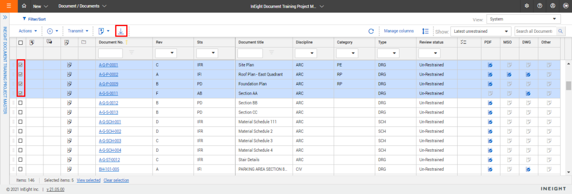Open the help question mark icon
Screen dimensions: 572x194
point(540,6)
